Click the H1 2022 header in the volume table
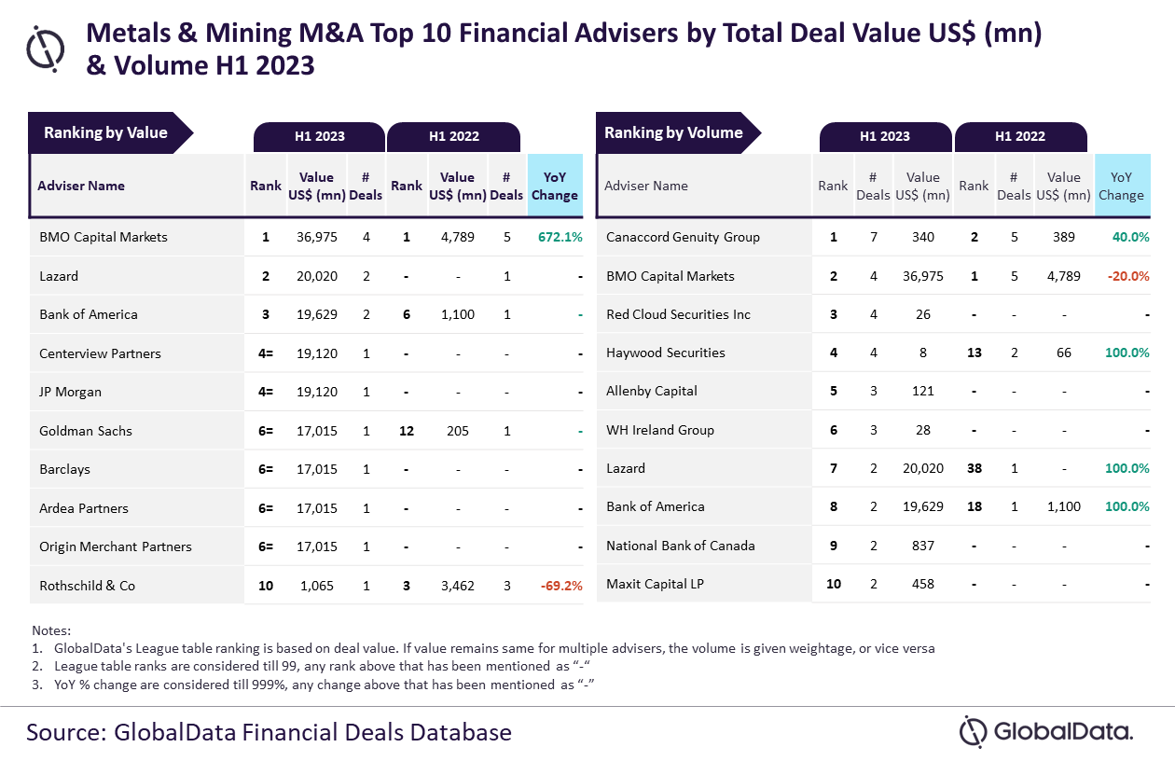Viewport: 1175px width, 761px height. [1019, 136]
